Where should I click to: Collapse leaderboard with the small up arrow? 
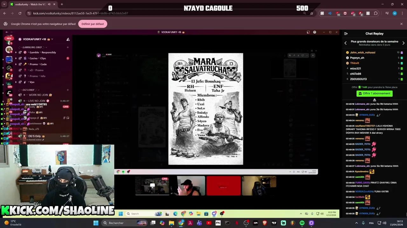pyautogui.click(x=375, y=100)
